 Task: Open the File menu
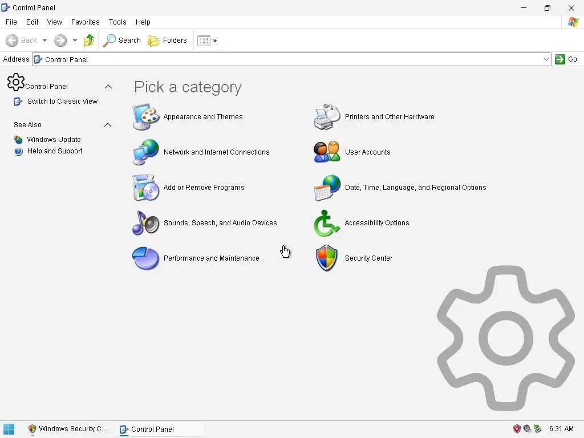pos(11,22)
